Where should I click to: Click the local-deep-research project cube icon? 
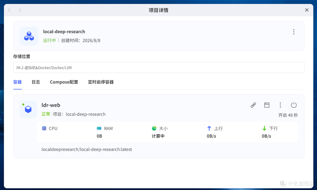29,36
